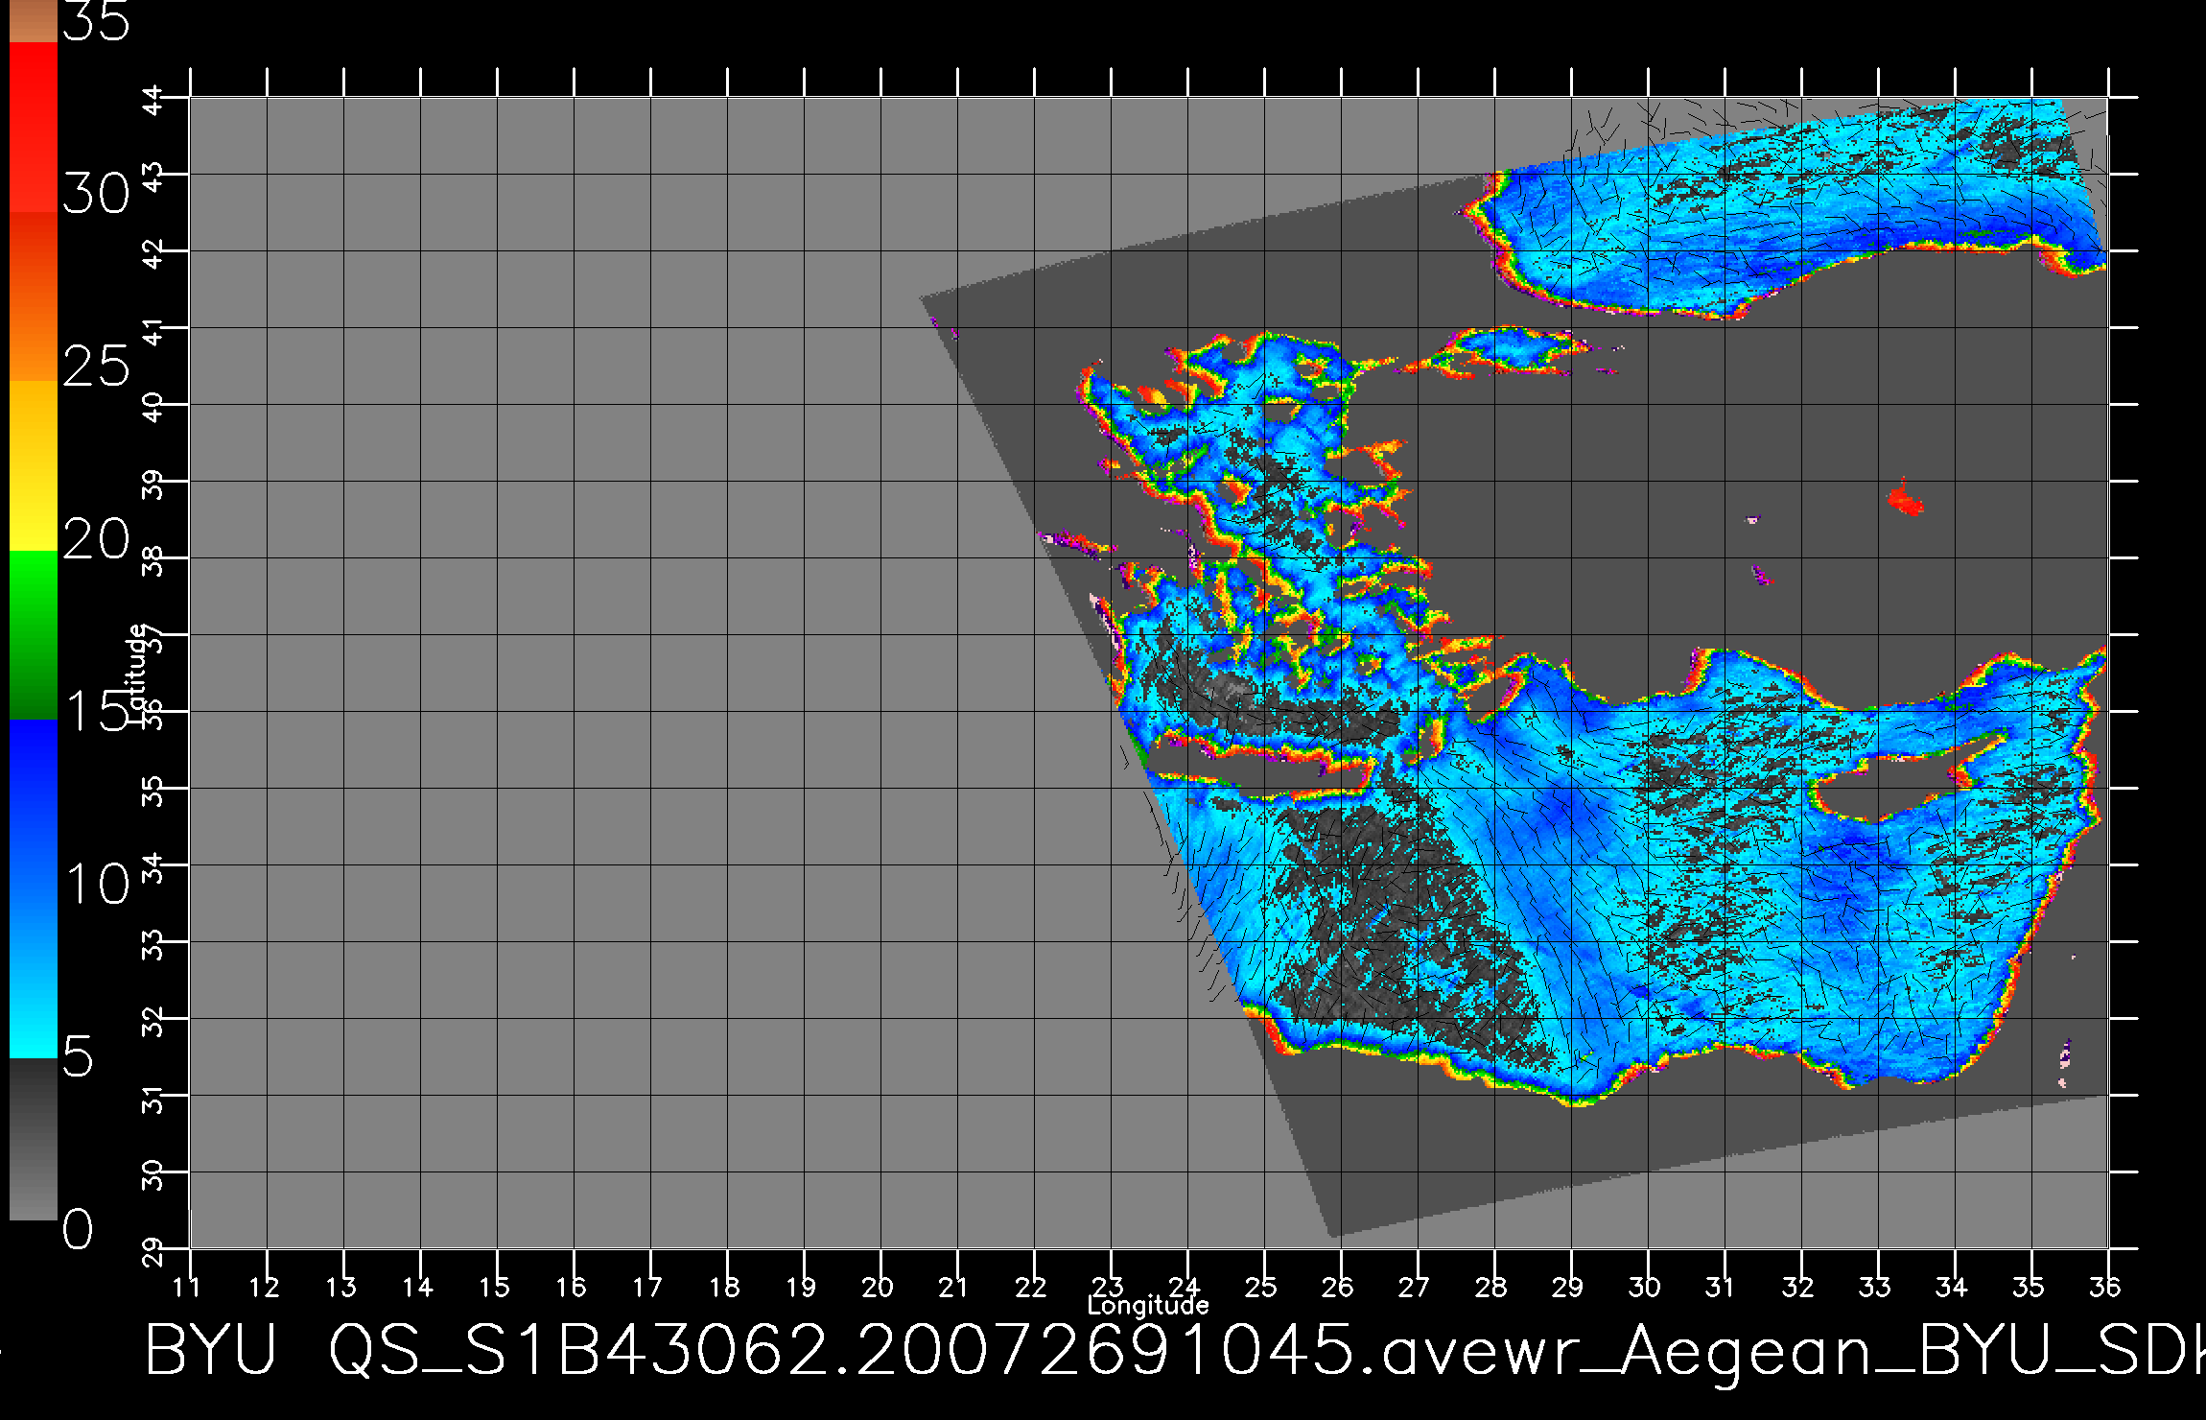Click longitude tick label 16
Image resolution: width=2206 pixels, height=1420 pixels.
pyautogui.click(x=571, y=1287)
